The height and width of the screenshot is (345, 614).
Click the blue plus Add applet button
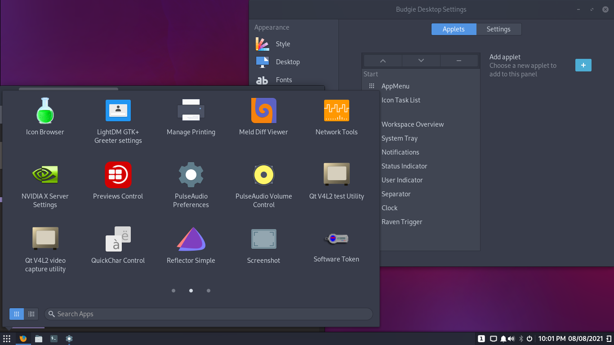pos(583,65)
